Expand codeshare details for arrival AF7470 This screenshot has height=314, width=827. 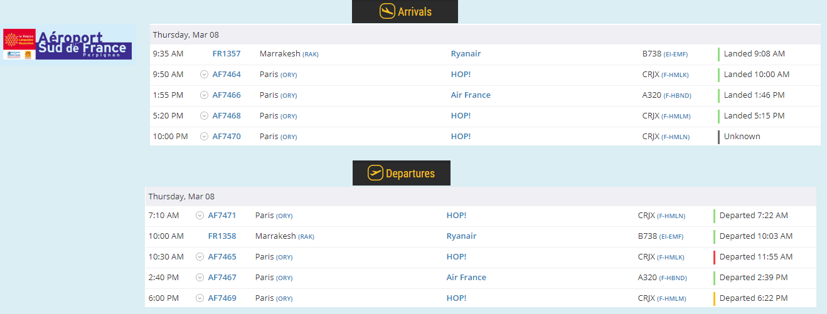pyautogui.click(x=204, y=137)
